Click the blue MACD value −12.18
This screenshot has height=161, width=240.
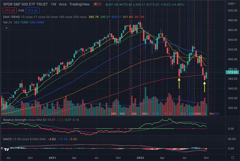(x=62, y=139)
